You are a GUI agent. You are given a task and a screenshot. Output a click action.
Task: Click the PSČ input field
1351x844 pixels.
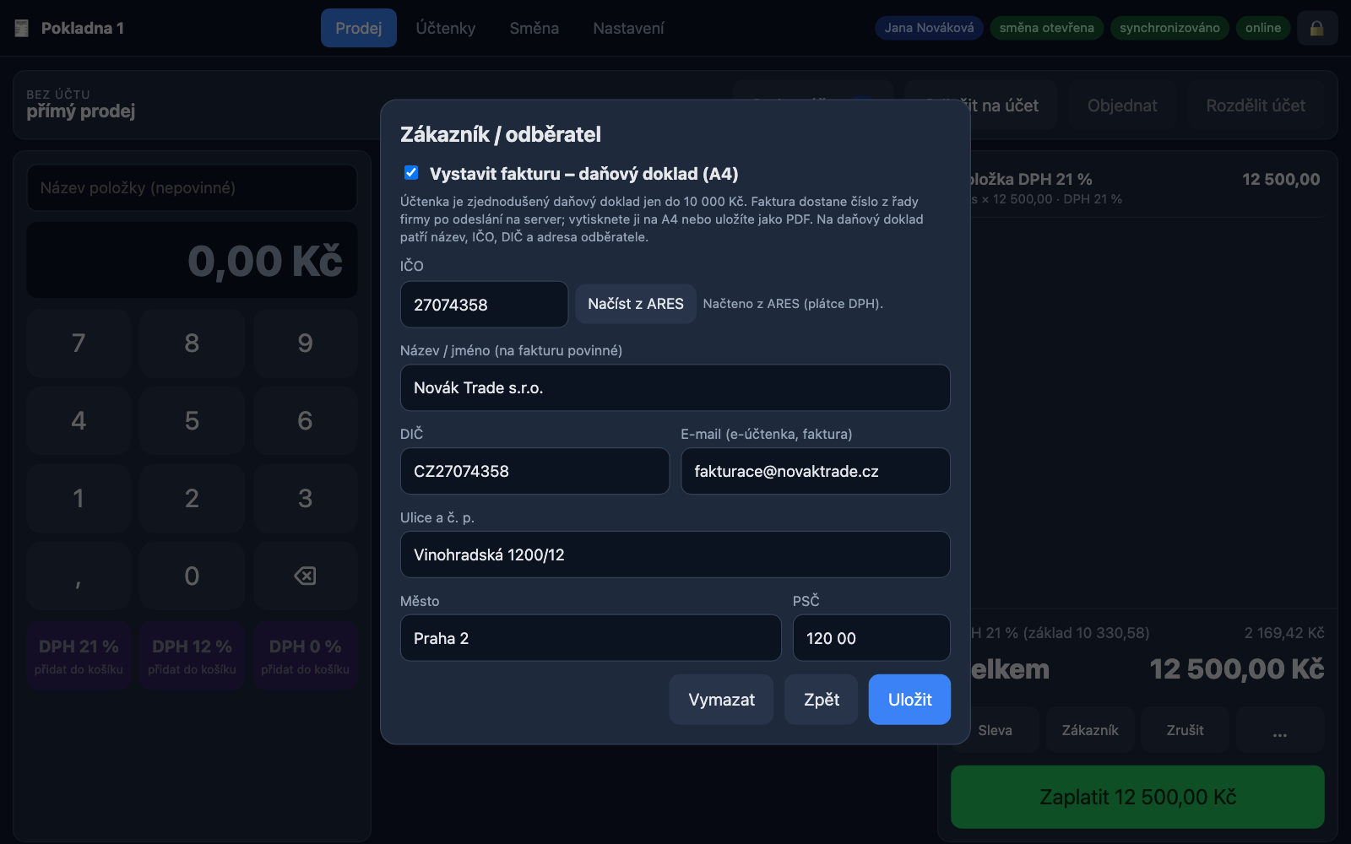tap(871, 638)
